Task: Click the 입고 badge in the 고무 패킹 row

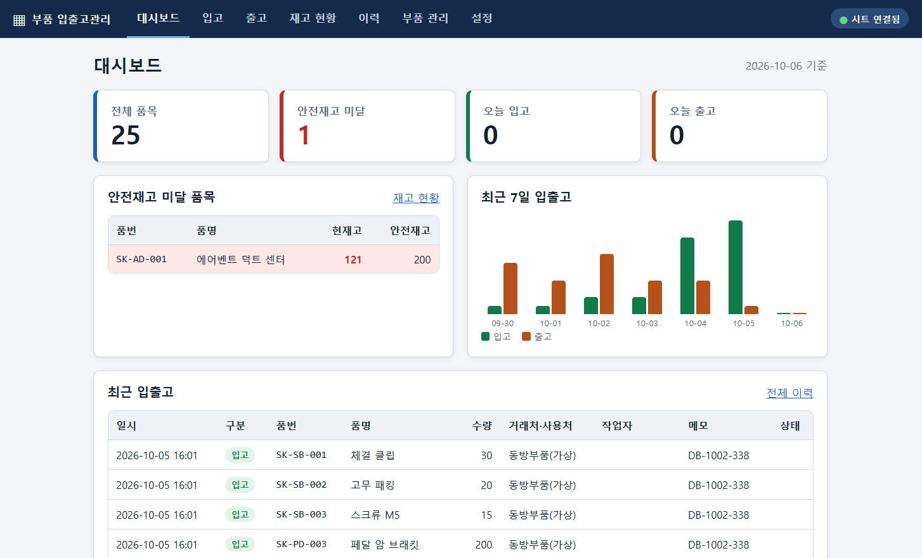Action: point(240,485)
